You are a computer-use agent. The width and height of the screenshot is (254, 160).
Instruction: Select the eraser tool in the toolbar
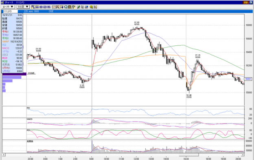(87, 7)
